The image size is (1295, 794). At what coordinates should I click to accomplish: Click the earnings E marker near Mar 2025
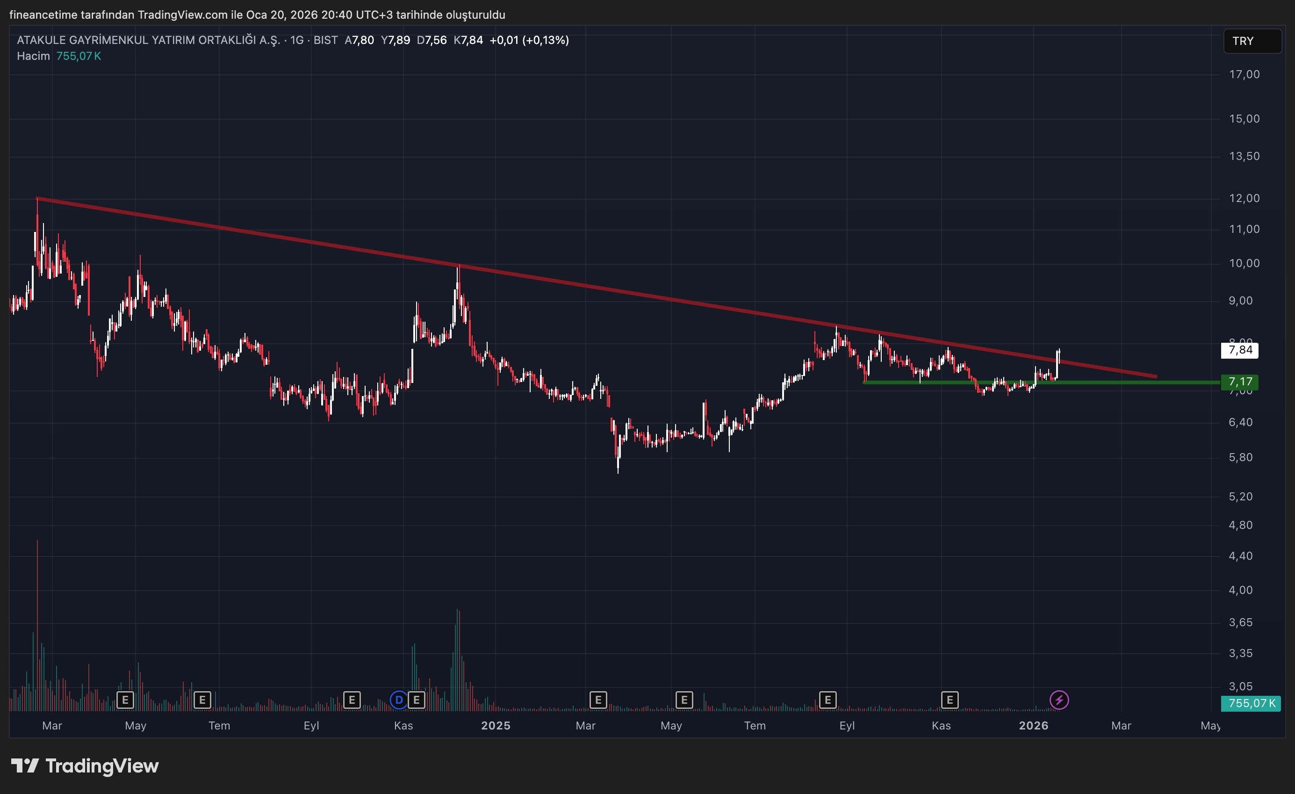tap(598, 700)
